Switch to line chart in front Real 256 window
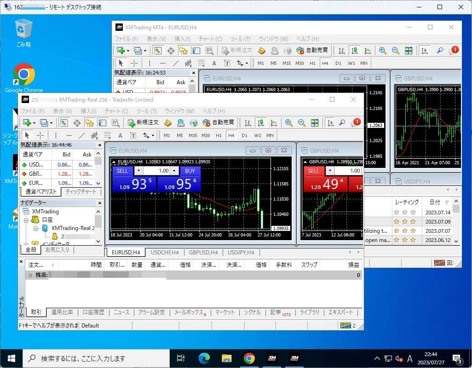The height and width of the screenshot is (368, 472). click(274, 122)
